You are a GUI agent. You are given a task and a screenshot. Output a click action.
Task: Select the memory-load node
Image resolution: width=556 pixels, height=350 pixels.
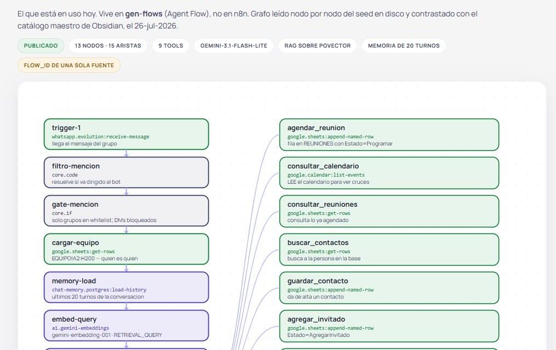coord(126,287)
